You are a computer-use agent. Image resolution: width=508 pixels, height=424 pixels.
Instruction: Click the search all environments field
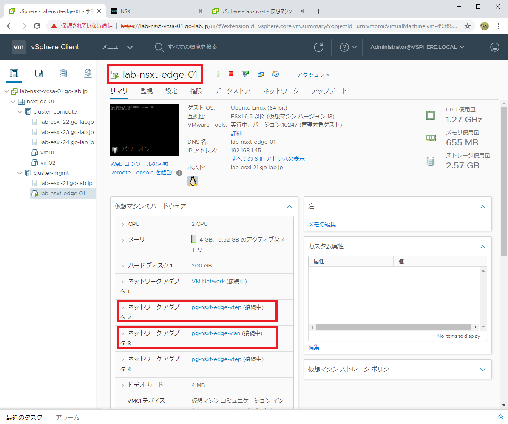(x=193, y=47)
